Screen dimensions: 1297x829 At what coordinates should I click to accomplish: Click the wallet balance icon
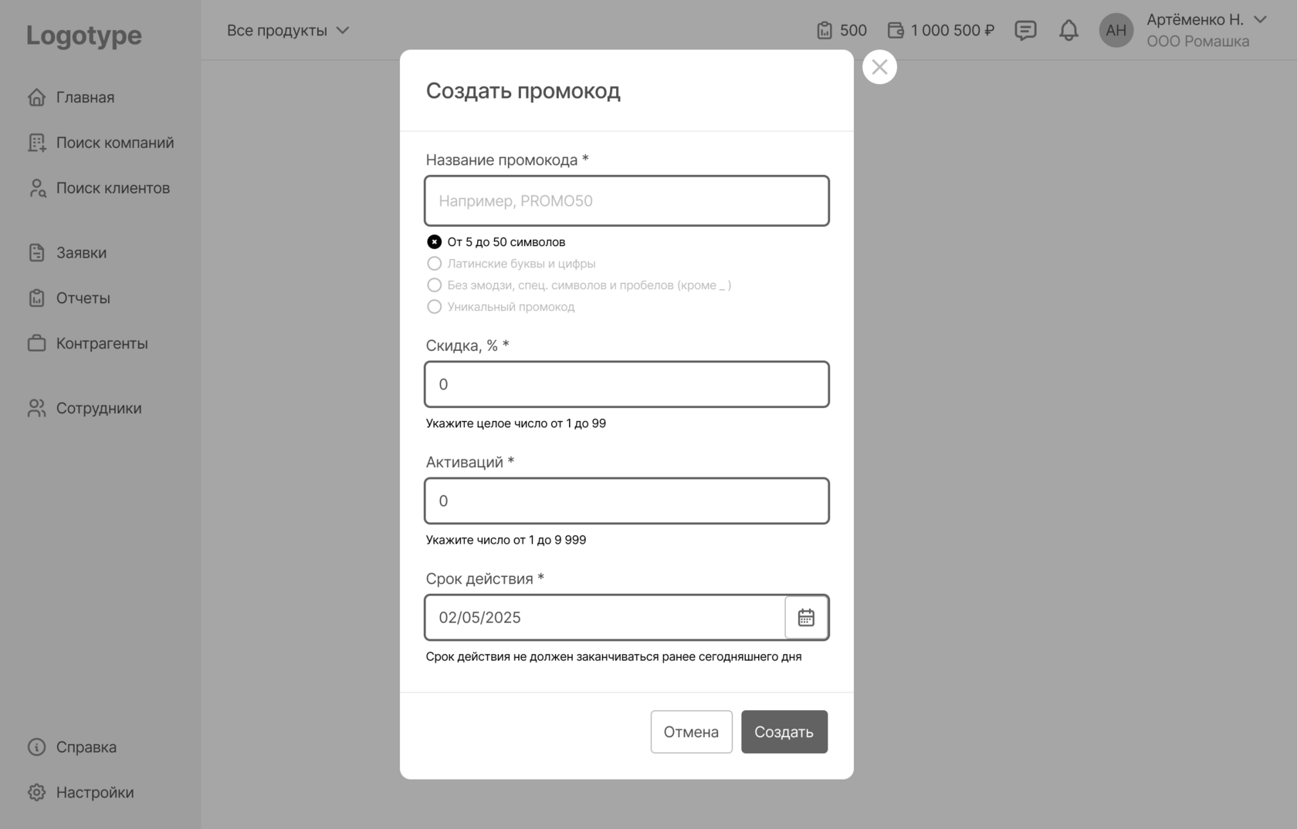pos(896,30)
